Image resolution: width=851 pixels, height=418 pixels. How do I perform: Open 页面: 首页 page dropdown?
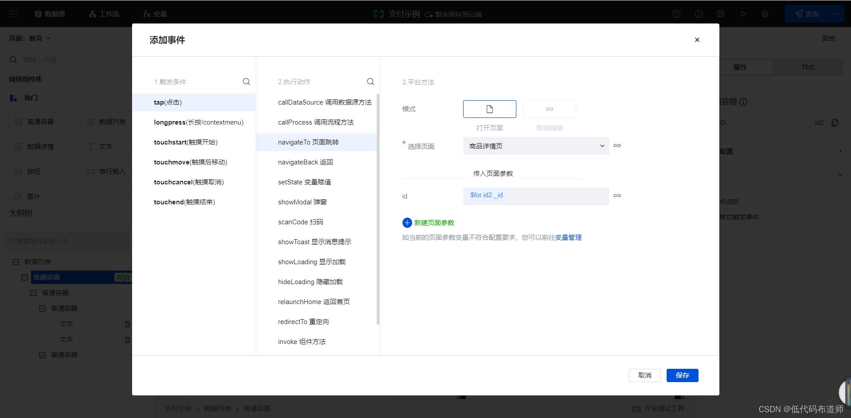[30, 38]
